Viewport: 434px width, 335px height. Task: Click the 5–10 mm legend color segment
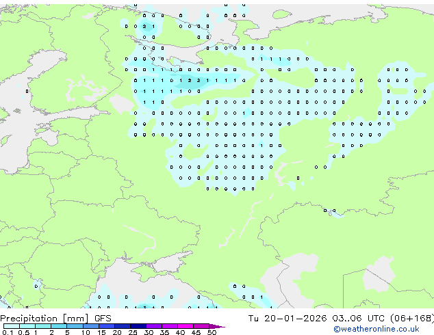point(75,326)
